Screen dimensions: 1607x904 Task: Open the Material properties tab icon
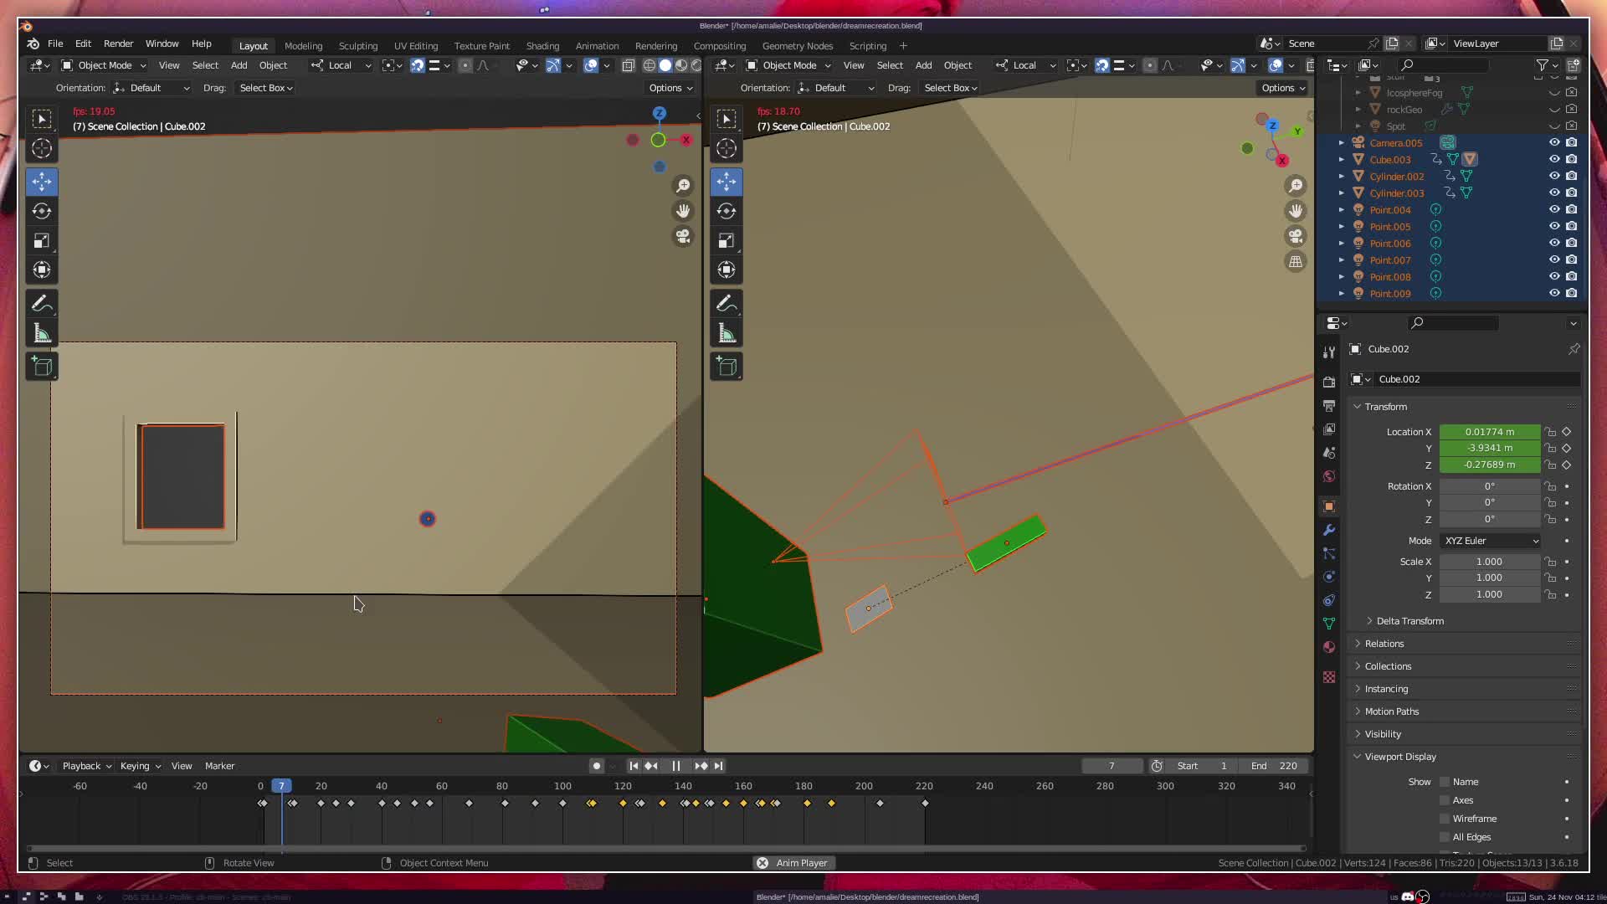pyautogui.click(x=1329, y=647)
